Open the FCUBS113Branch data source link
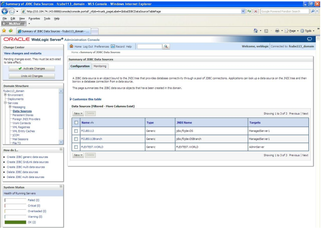This screenshot has width=322, height=233. (91, 139)
